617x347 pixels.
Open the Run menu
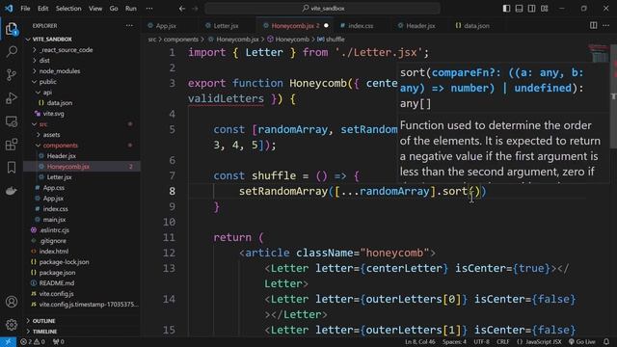point(131,9)
